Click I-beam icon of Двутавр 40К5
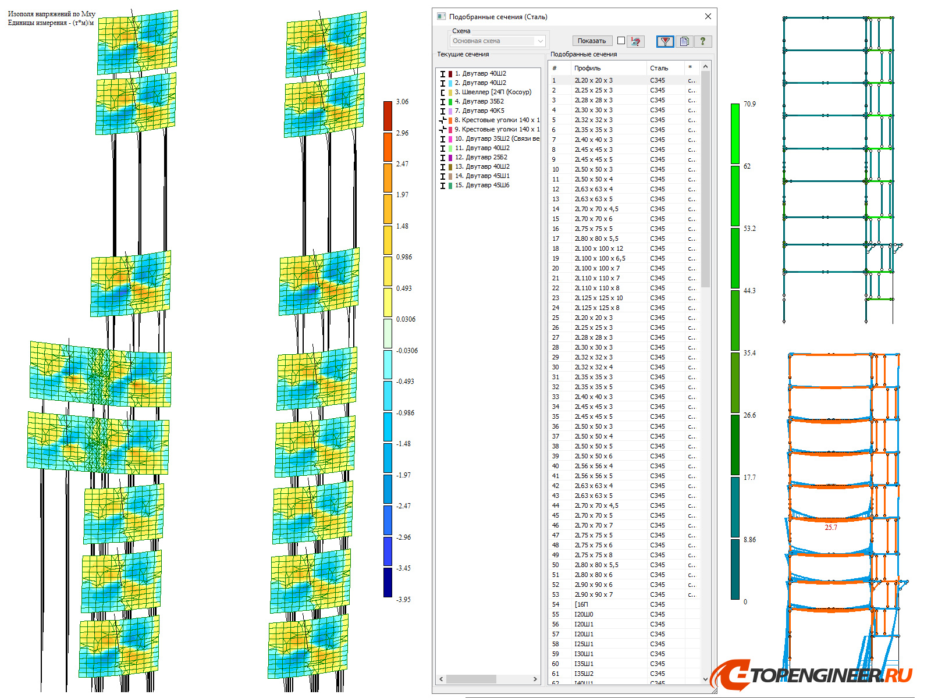 click(x=443, y=111)
